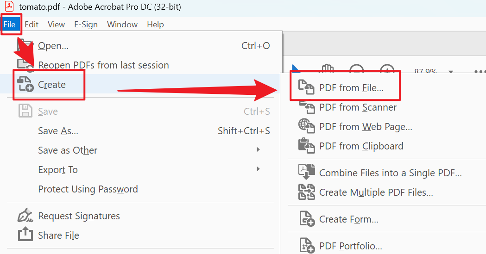Viewport: 486px width, 254px height.
Task: Click the Request Signatures pen icon
Action: (x=25, y=216)
